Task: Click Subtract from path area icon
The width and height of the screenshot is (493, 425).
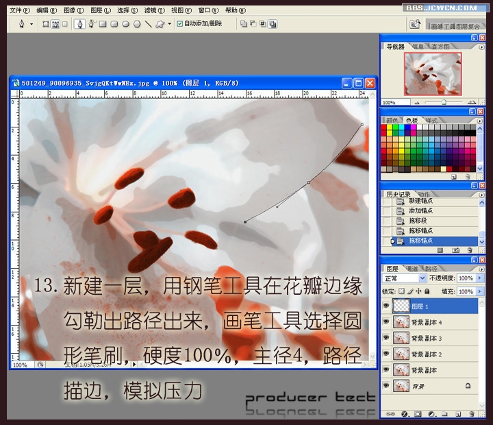Action: 253,23
